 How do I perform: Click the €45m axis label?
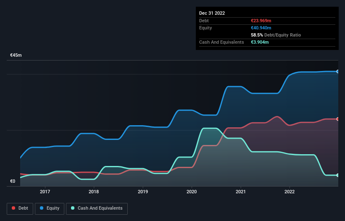[16, 55]
